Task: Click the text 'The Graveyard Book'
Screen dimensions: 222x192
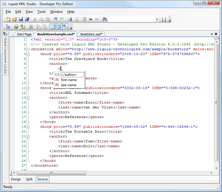Action: tap(86, 59)
